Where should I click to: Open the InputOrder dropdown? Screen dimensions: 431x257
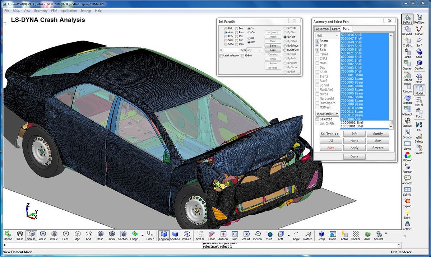click(327, 114)
